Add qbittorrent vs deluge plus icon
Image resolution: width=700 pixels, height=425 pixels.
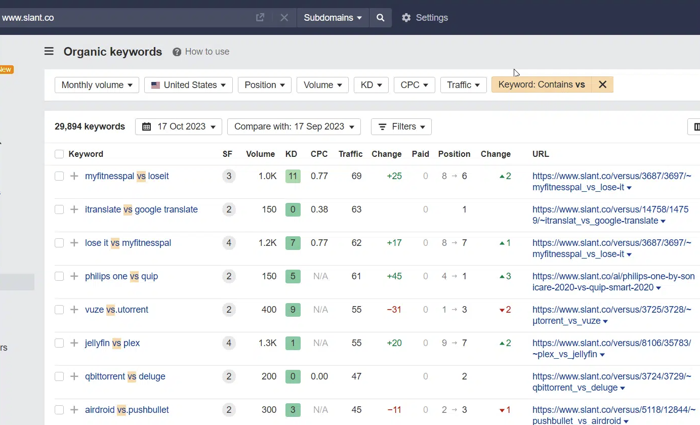74,376
